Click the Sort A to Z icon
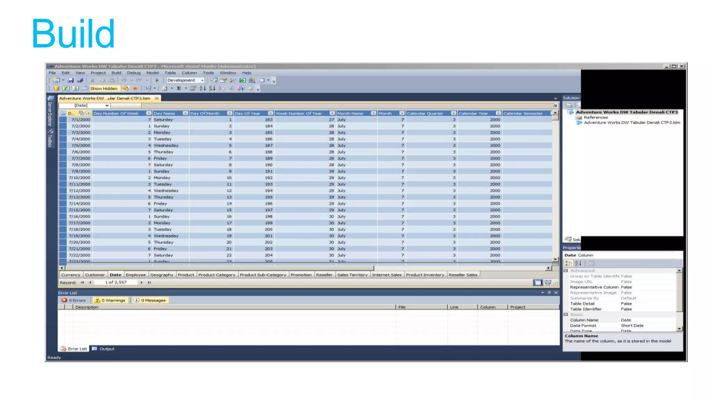This screenshot has height=400, width=712. point(203,89)
